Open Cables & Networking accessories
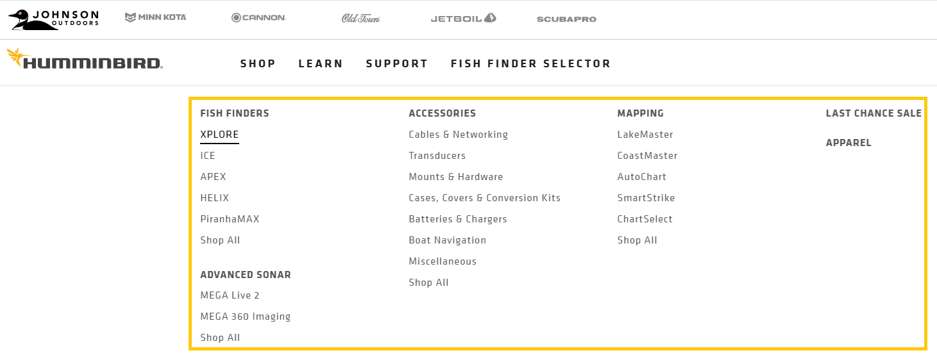This screenshot has width=937, height=362. [x=458, y=135]
